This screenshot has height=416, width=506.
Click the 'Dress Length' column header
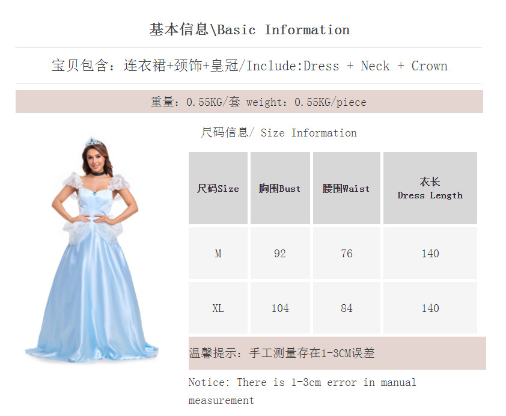(430, 188)
